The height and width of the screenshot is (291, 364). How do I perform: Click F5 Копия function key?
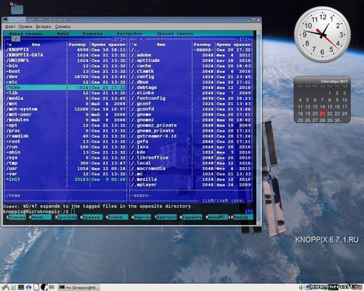118,217
